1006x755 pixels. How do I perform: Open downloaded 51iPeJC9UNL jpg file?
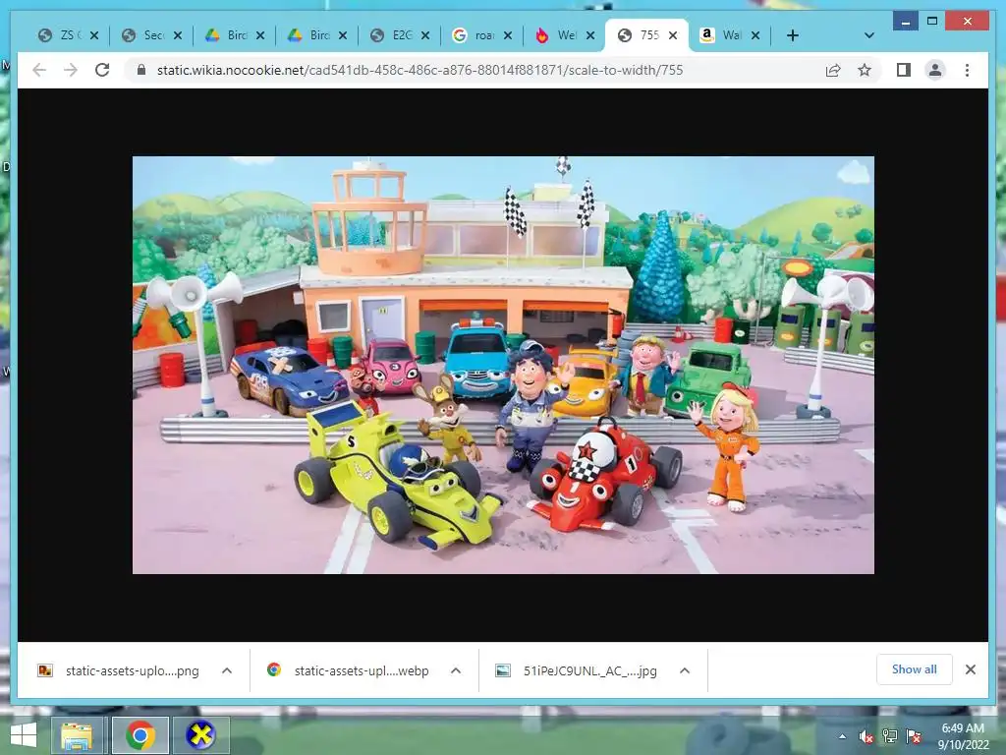tap(576, 670)
